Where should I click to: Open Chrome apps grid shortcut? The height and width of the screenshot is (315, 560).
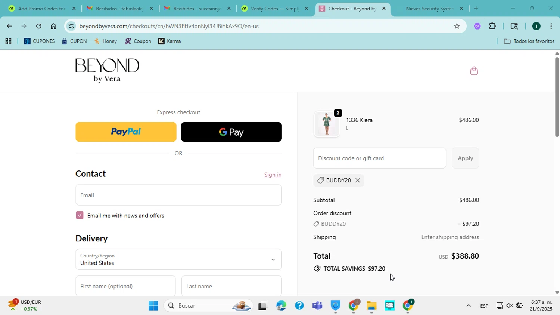tap(8, 41)
